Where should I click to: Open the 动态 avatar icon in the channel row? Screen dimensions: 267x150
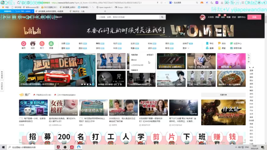(x=33, y=44)
